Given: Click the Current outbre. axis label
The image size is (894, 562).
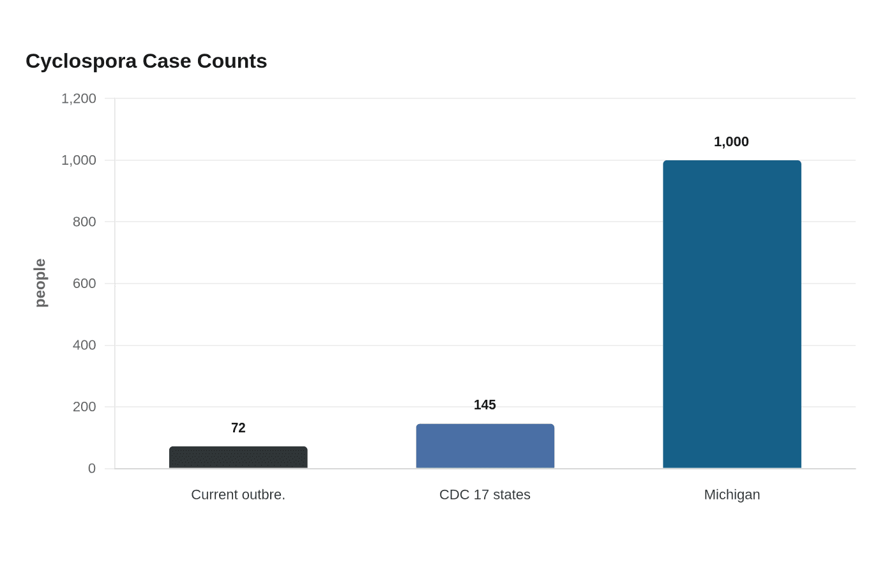Looking at the screenshot, I should tap(238, 495).
